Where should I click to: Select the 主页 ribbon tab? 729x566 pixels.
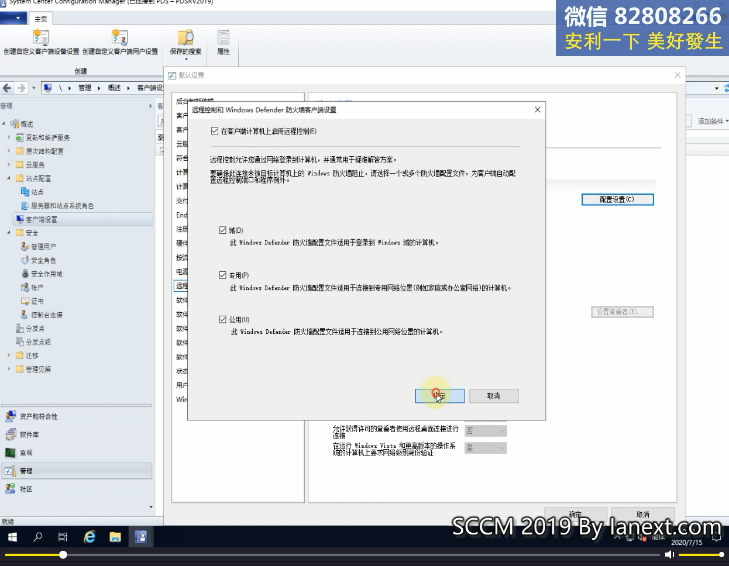(41, 19)
